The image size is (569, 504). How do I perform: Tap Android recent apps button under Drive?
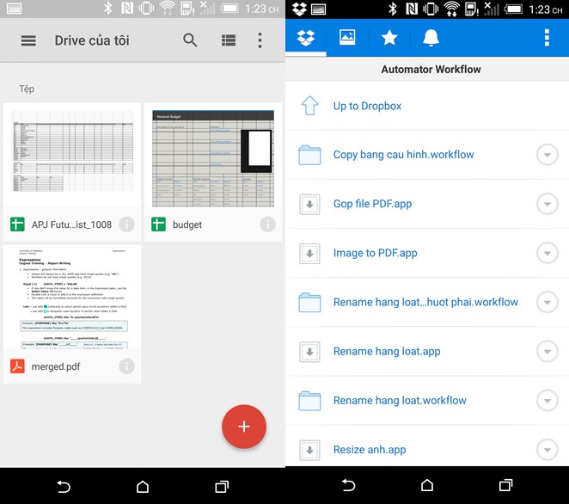tap(222, 487)
